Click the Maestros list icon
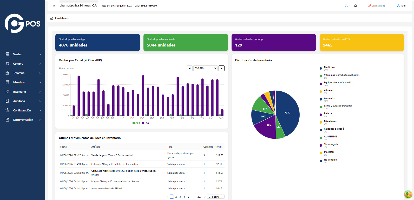This screenshot has width=414, height=200. [7, 82]
